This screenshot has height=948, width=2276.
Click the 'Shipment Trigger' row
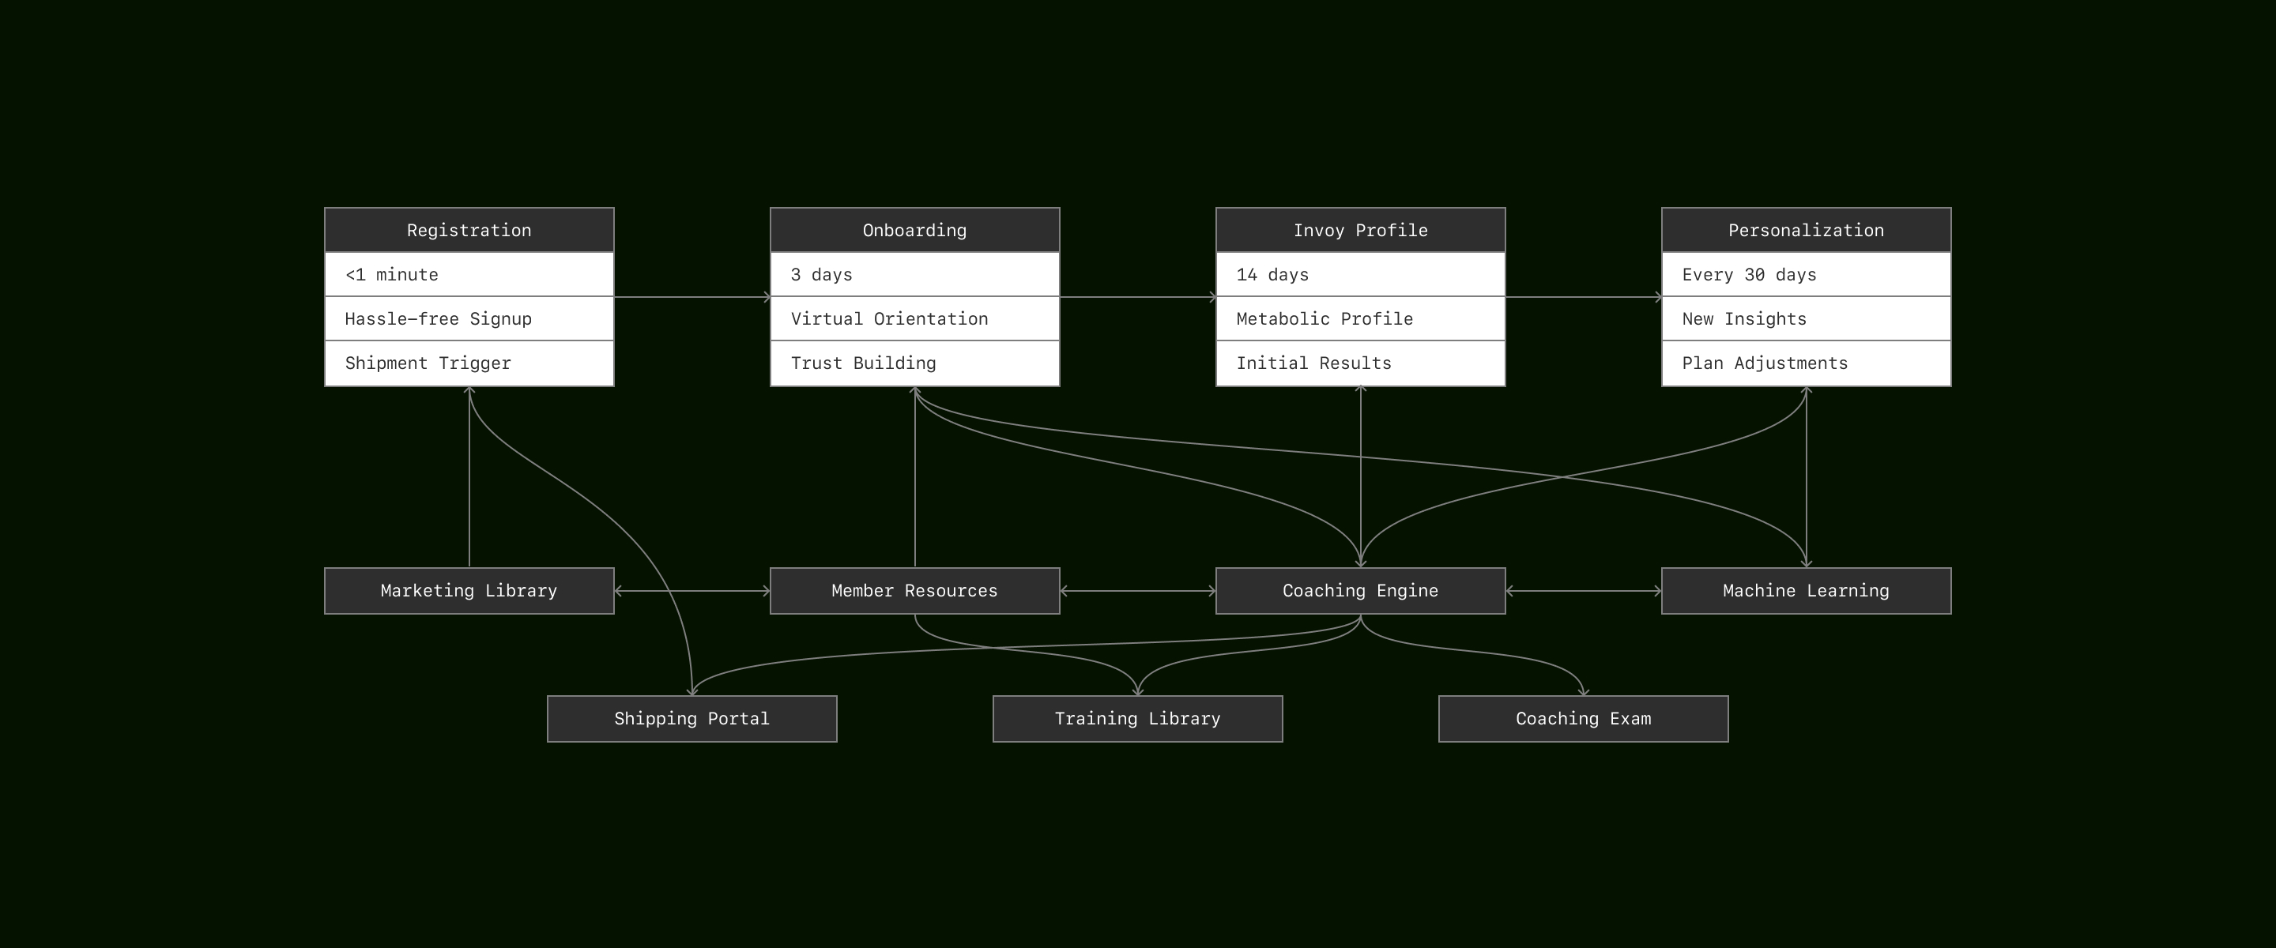pos(469,363)
